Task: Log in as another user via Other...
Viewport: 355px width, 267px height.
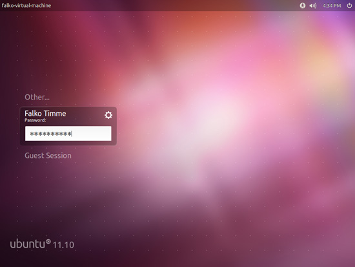Action: 37,97
